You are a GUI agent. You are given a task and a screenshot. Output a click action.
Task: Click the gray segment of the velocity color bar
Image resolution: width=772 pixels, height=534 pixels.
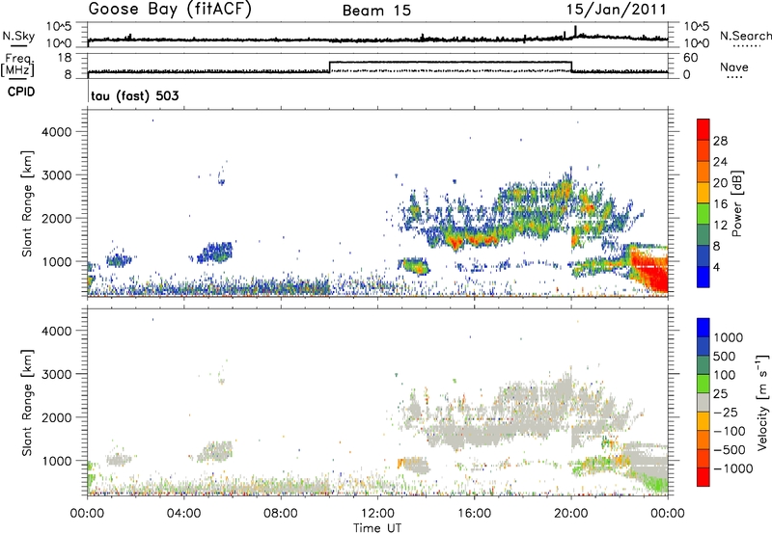coord(703,403)
